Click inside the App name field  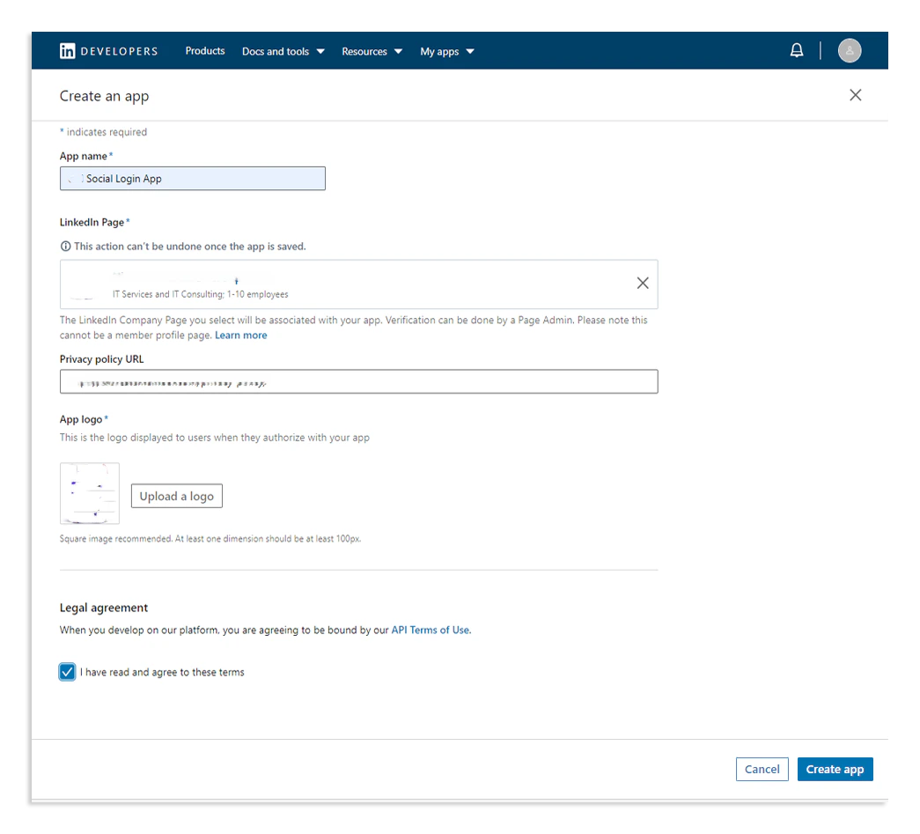click(192, 178)
